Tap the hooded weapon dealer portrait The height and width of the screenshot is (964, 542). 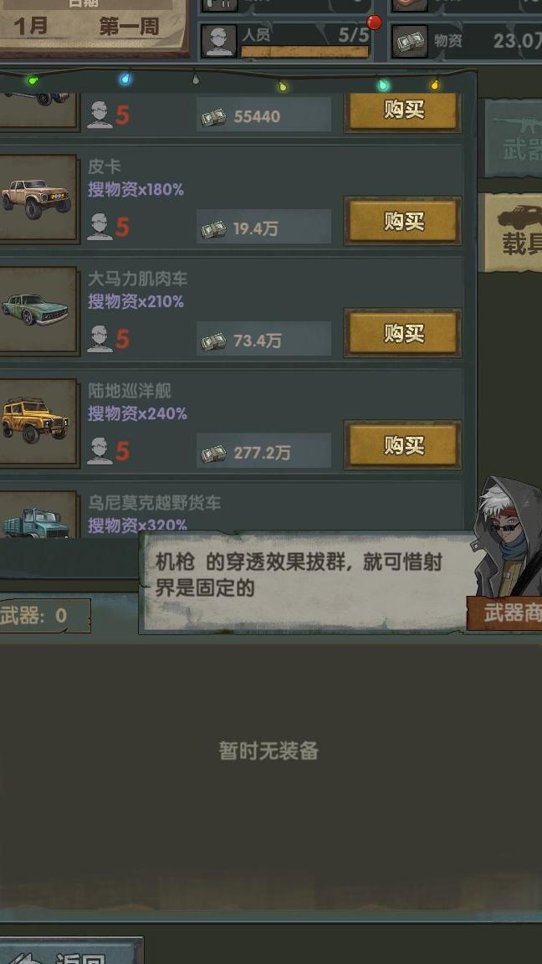coord(507,538)
